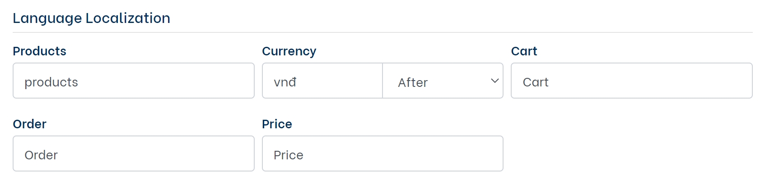Place cursor on the 'vnđ' currency text
This screenshot has height=185, width=765.
click(285, 82)
